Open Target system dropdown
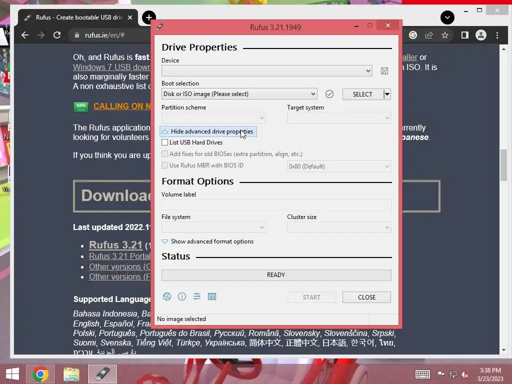 click(339, 117)
